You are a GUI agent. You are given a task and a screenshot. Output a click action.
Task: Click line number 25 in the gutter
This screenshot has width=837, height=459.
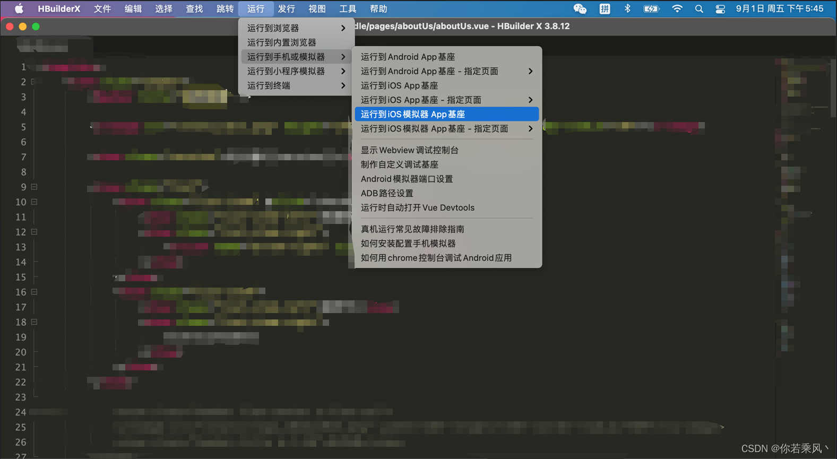coord(21,427)
